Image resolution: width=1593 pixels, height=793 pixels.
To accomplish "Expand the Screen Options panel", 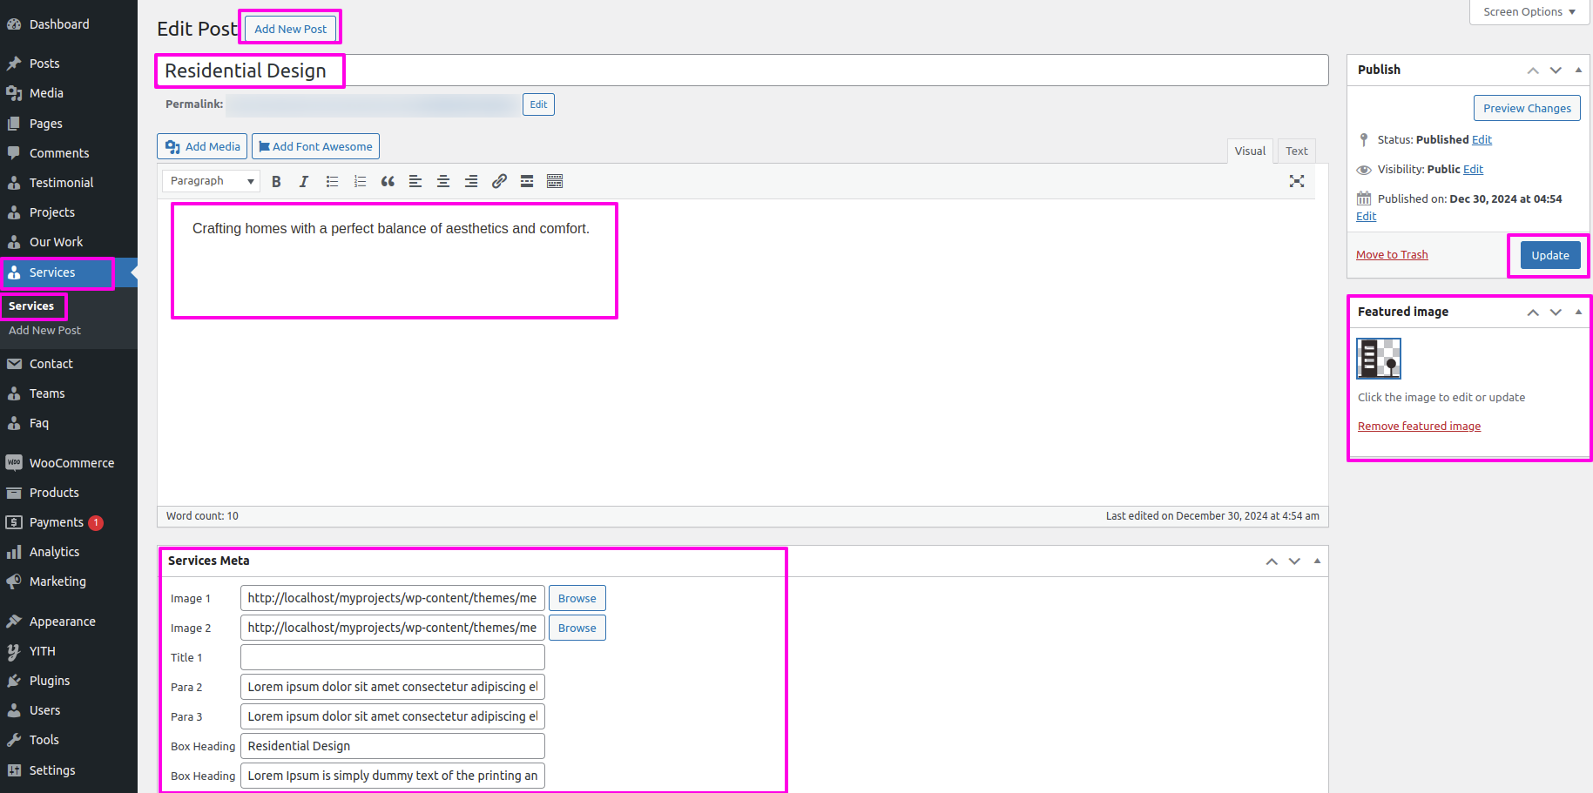I will 1529,12.
